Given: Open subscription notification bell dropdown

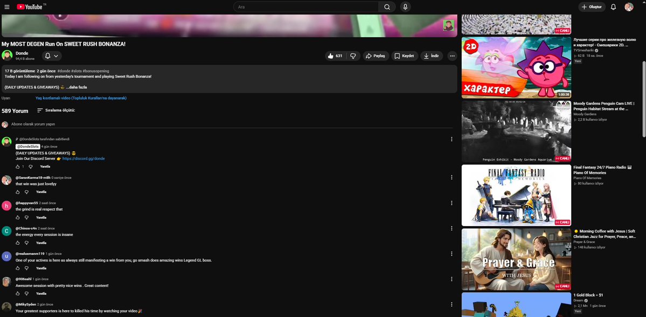Looking at the screenshot, I should [x=52, y=56].
